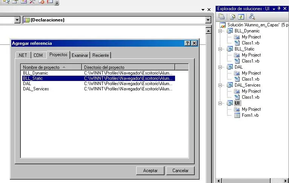Switch to the COM tab
Image resolution: width=289 pixels, height=183 pixels.
click(38, 55)
